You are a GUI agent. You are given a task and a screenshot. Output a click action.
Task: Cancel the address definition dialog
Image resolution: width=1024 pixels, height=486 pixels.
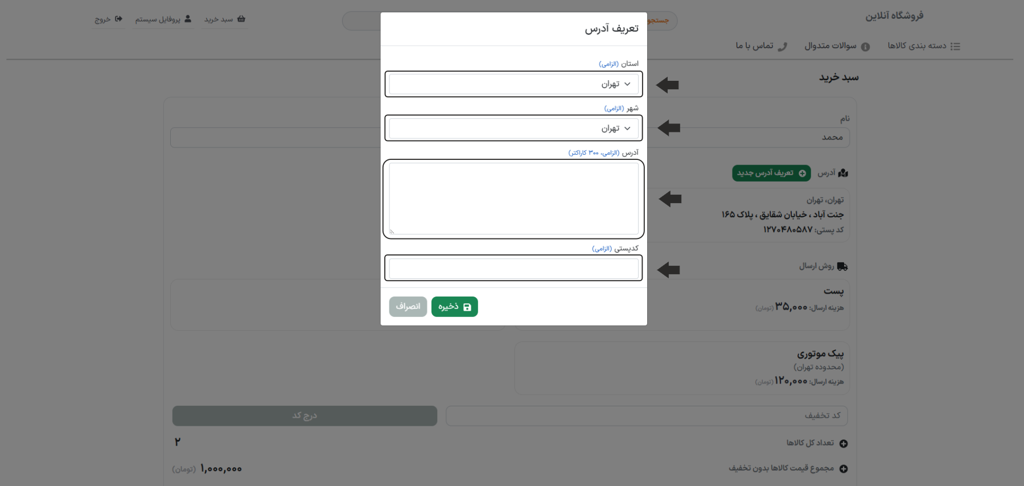(x=408, y=307)
